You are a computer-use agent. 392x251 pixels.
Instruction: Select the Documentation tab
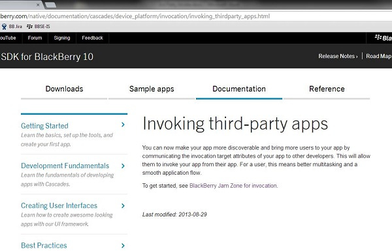(239, 89)
